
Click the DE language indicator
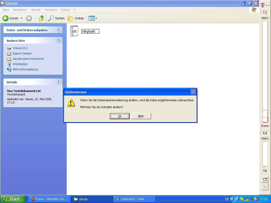click(x=227, y=199)
